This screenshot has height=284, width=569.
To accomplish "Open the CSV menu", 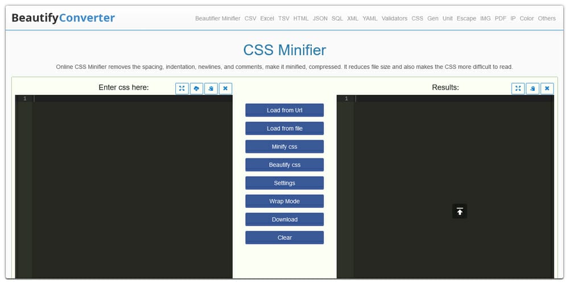I will [x=250, y=19].
